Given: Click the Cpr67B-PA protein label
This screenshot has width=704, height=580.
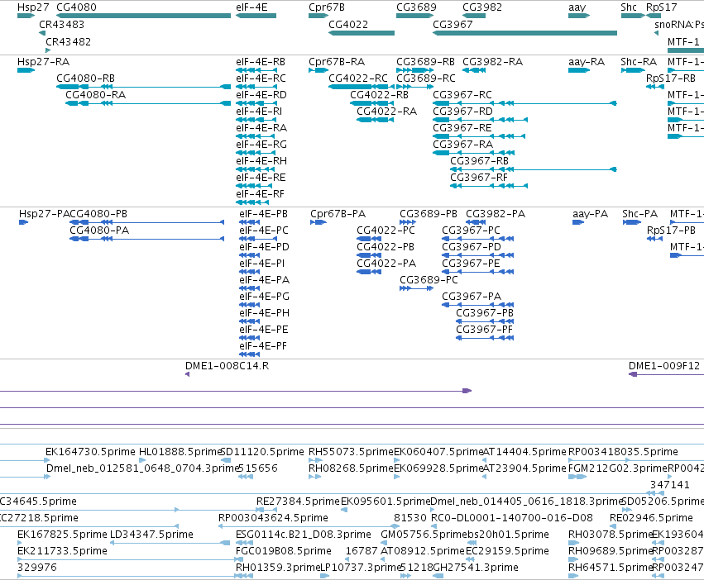Looking at the screenshot, I should point(338,213).
